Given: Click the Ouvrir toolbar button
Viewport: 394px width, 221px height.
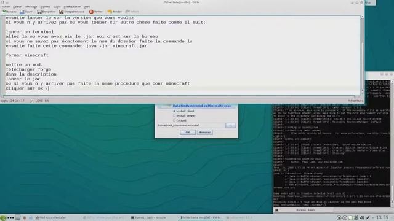Looking at the screenshot, I should point(26,12).
